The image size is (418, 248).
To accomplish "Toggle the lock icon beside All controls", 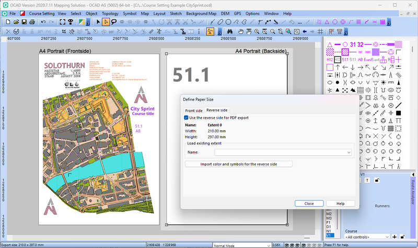I will (402, 237).
